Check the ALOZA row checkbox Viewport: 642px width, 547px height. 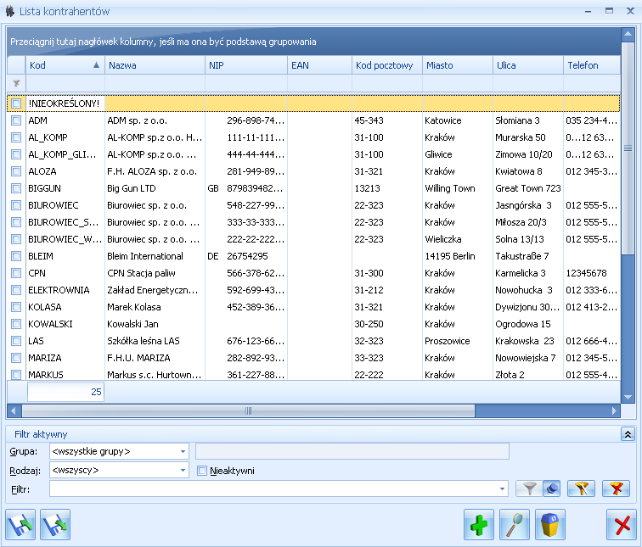tap(16, 171)
